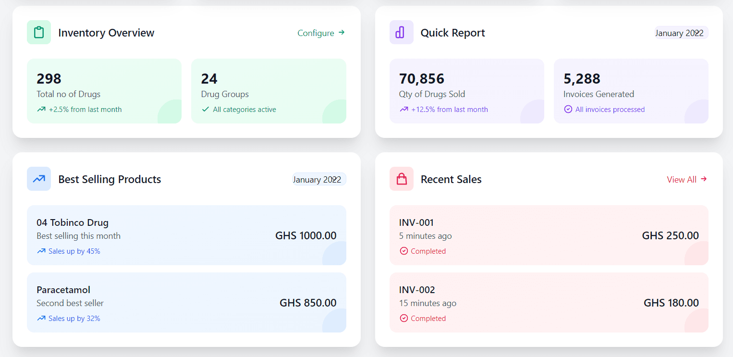Click the Quick Report bar chart icon
The height and width of the screenshot is (357, 733).
pyautogui.click(x=402, y=32)
